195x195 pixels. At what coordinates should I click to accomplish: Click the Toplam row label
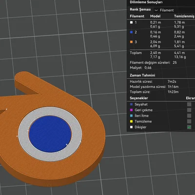point(136,53)
